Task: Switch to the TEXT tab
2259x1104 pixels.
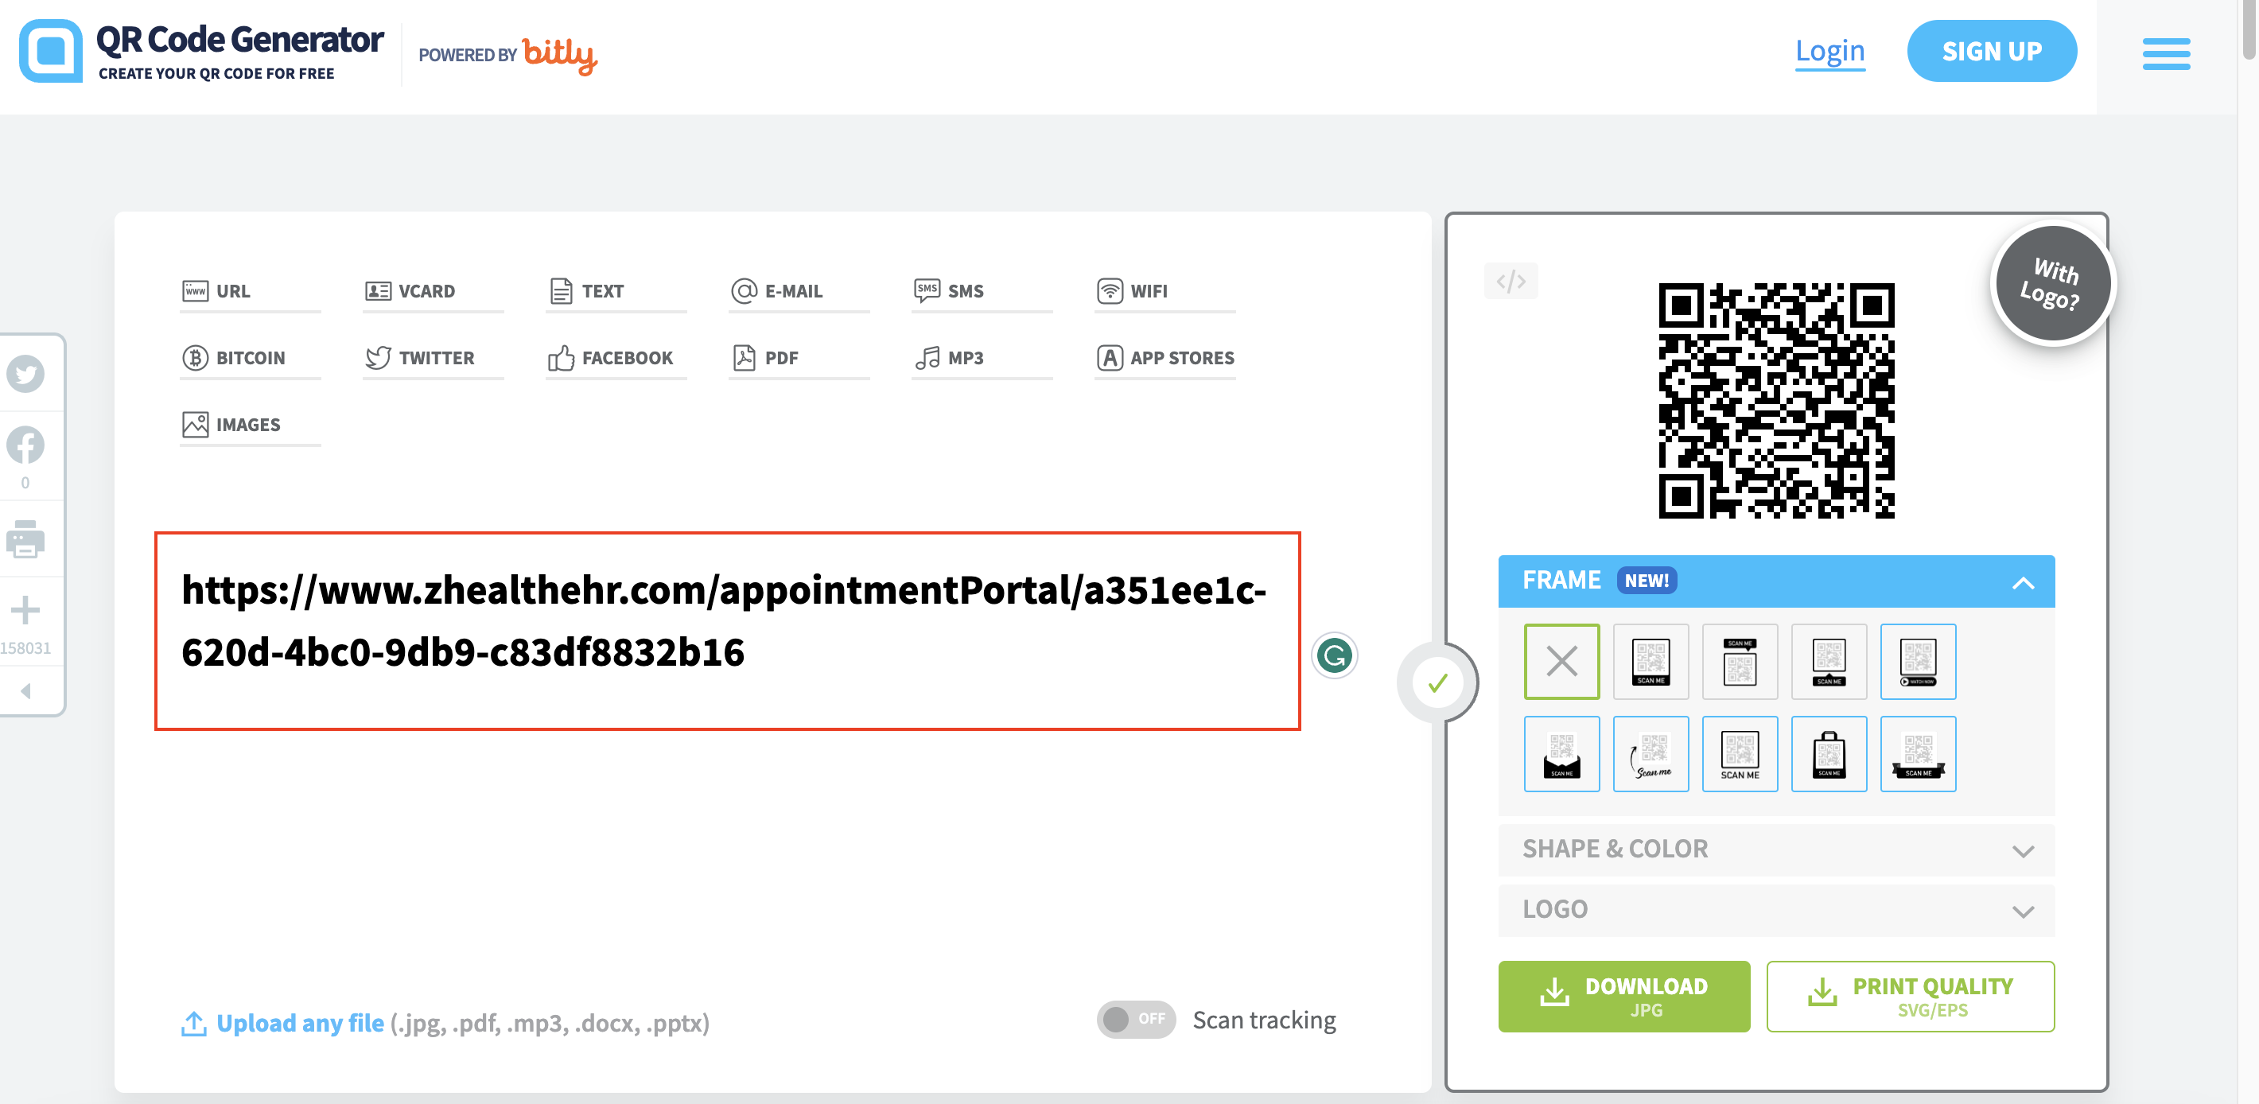Action: [x=616, y=291]
